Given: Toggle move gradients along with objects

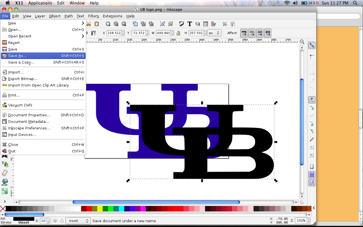Looking at the screenshot, I should 260,33.
